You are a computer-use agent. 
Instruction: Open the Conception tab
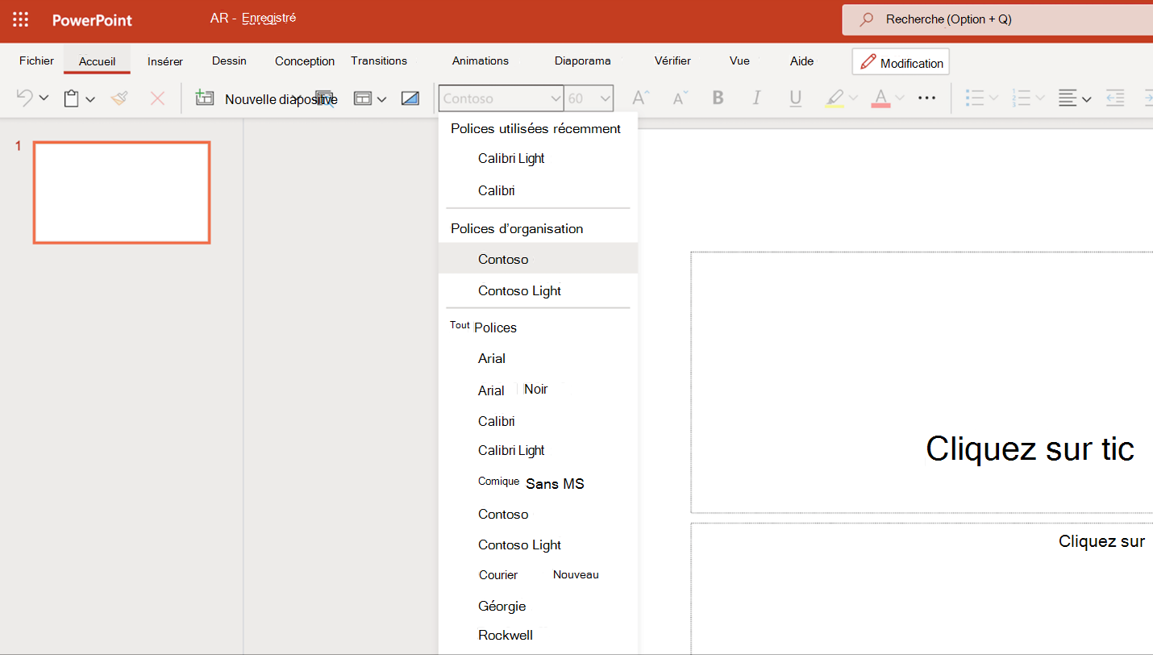(x=305, y=61)
